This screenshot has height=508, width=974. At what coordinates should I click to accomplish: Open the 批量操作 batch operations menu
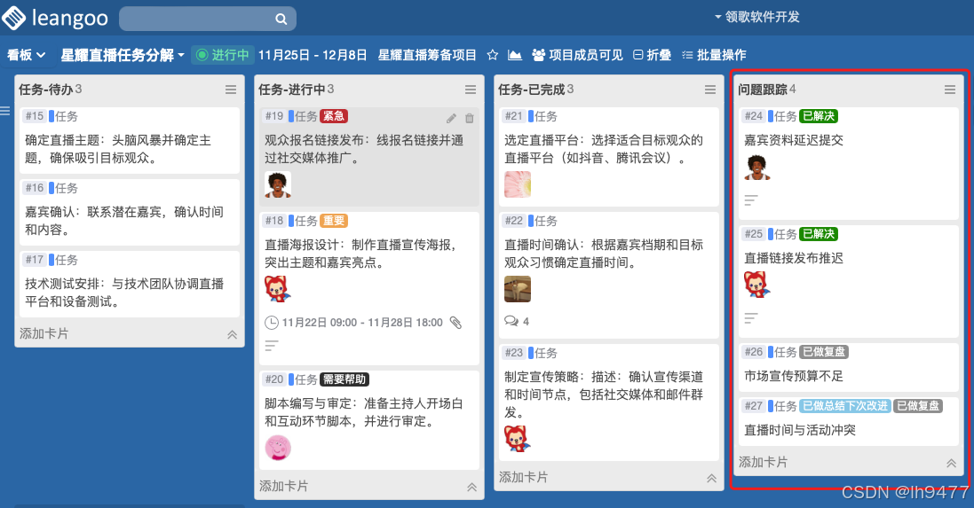tap(715, 55)
